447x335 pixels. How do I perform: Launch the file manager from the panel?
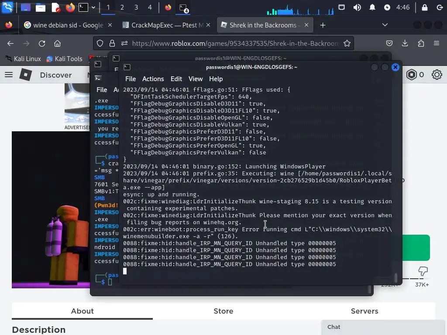click(40, 7)
